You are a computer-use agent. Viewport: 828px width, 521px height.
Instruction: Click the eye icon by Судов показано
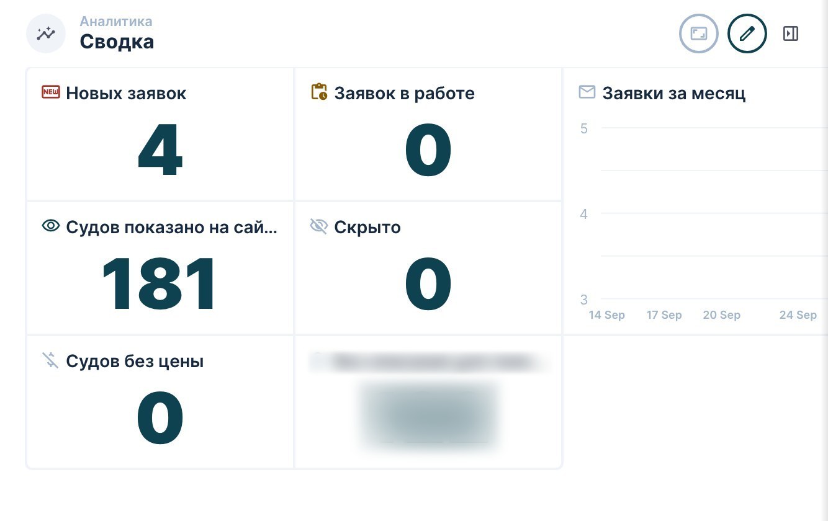click(x=50, y=226)
